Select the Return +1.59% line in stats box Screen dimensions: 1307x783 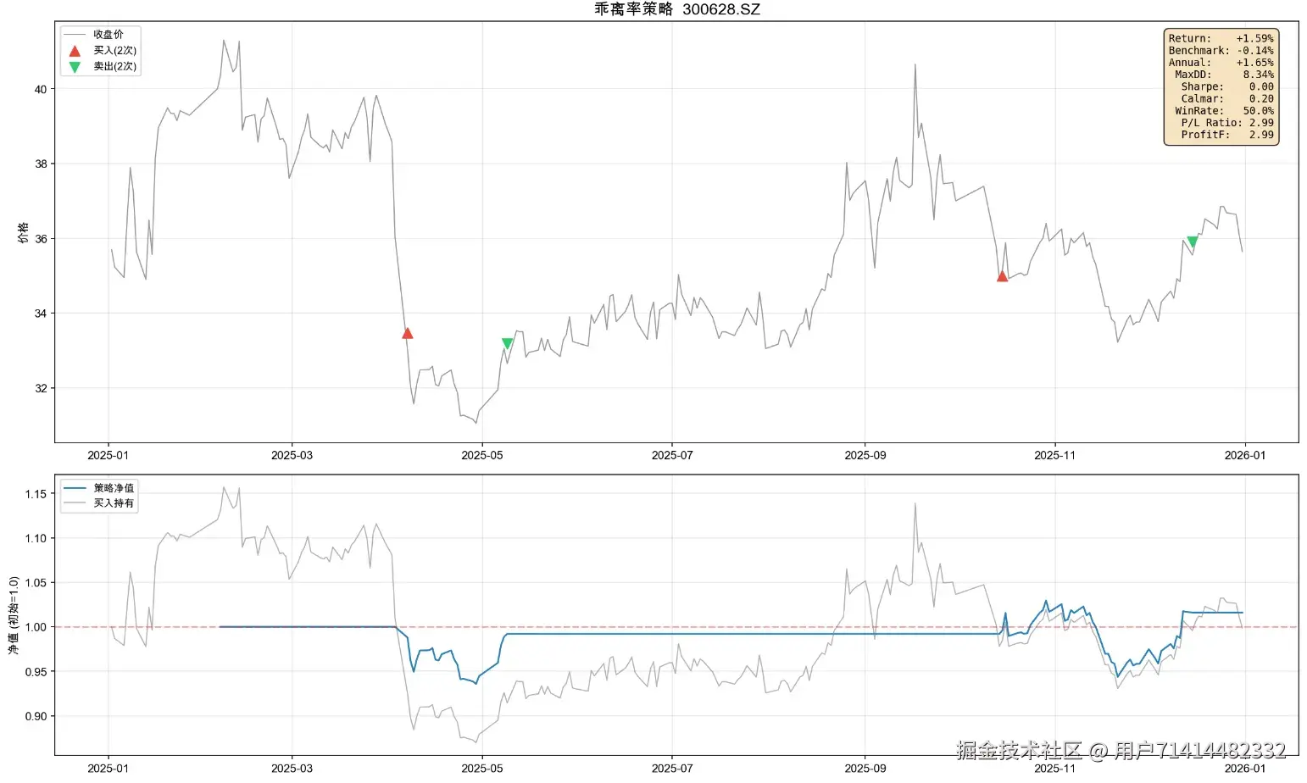(1221, 38)
